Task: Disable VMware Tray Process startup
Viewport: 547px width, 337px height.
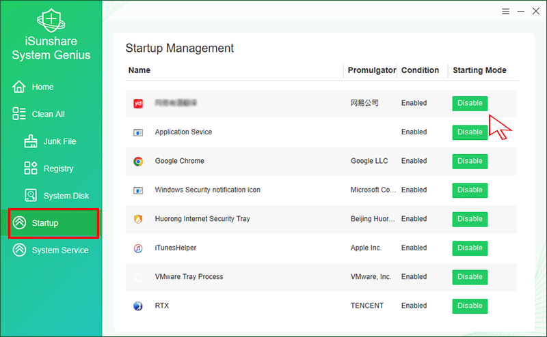Action: (470, 277)
